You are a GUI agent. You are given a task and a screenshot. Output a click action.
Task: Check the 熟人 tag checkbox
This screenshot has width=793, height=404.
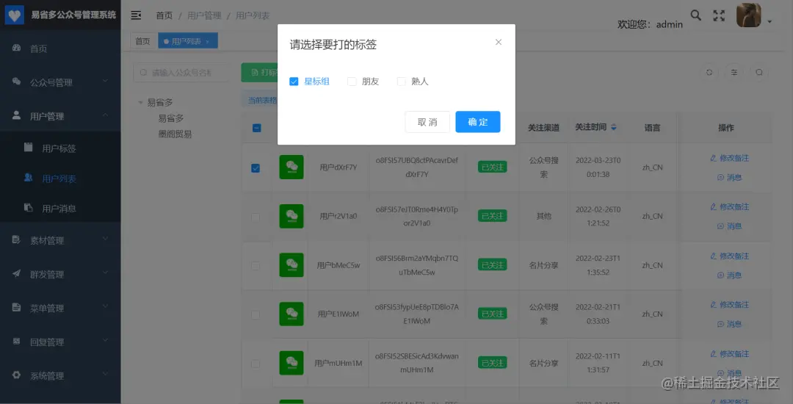[402, 82]
